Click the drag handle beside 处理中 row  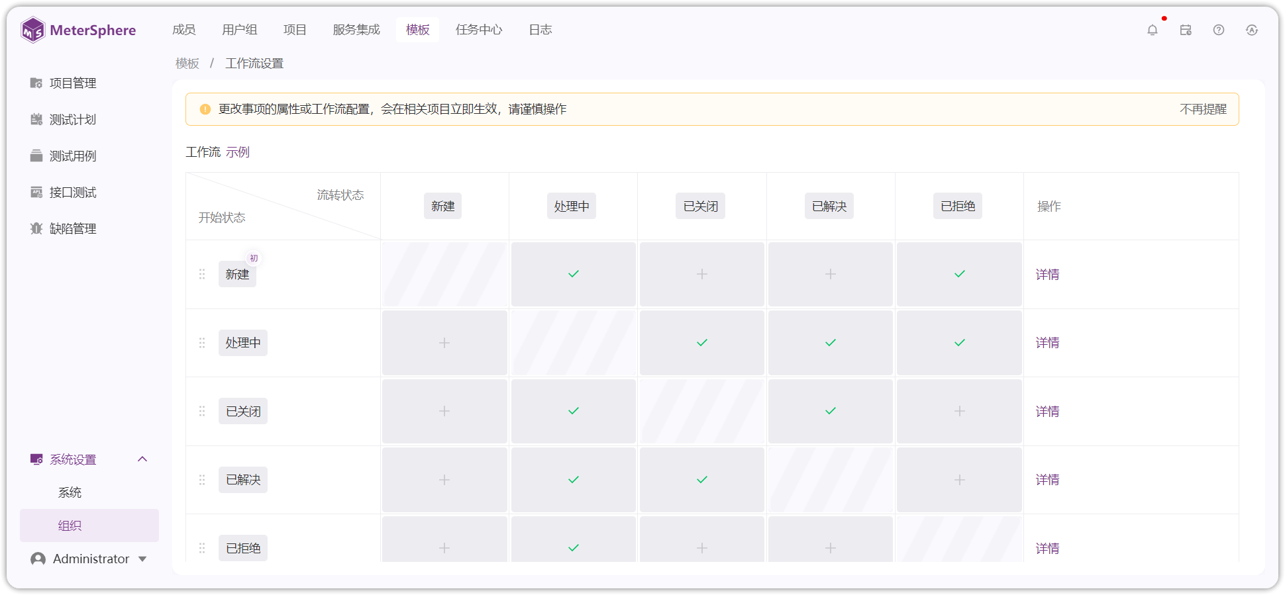[202, 343]
